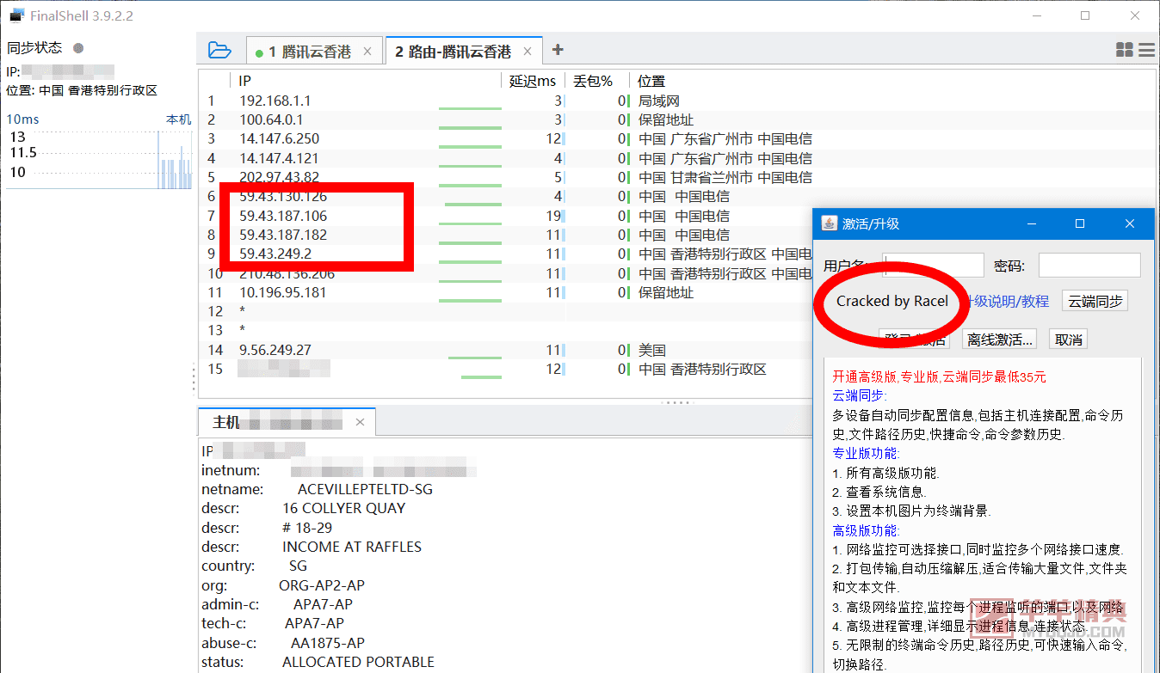Screen dimensions: 1160x673
Task: Click the left sidebar splitter handle
Action: point(194,378)
